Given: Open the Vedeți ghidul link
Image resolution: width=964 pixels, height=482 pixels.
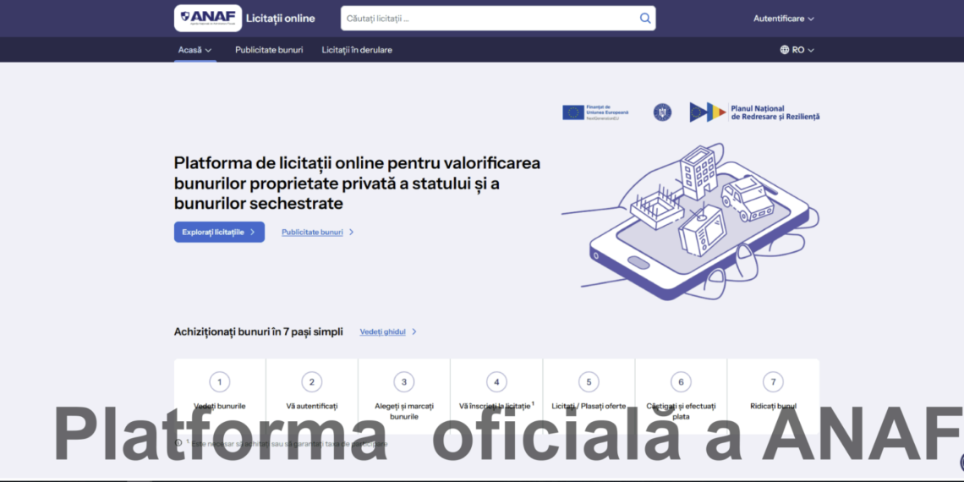Looking at the screenshot, I should [x=388, y=331].
